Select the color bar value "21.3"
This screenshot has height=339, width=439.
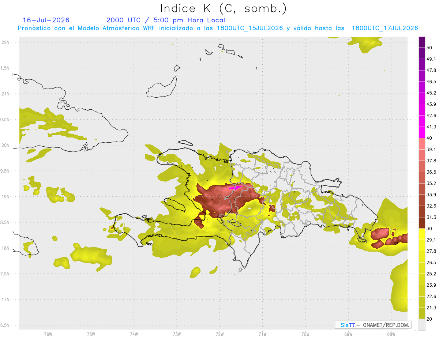click(x=431, y=308)
